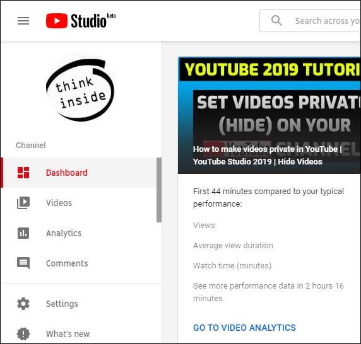Focus the Search across your channel field

coord(310,21)
